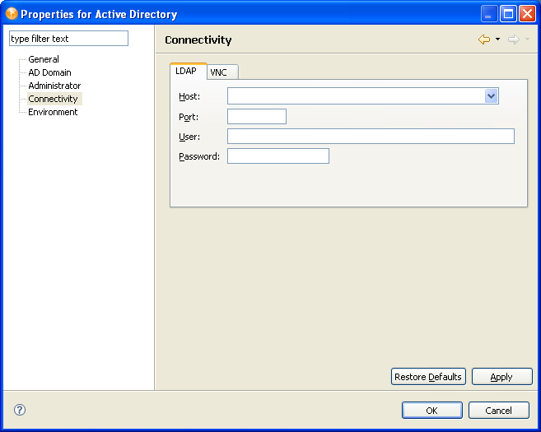
Task: Click into the Port field
Action: [x=257, y=116]
